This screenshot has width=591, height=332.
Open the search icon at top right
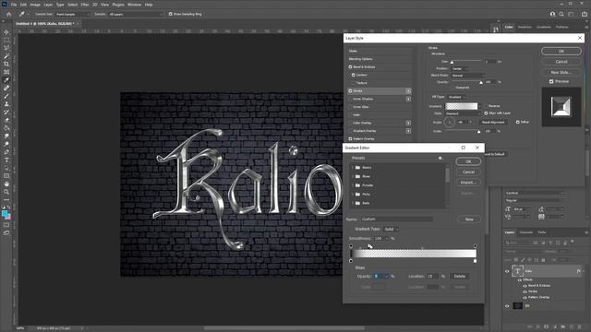tap(561, 14)
